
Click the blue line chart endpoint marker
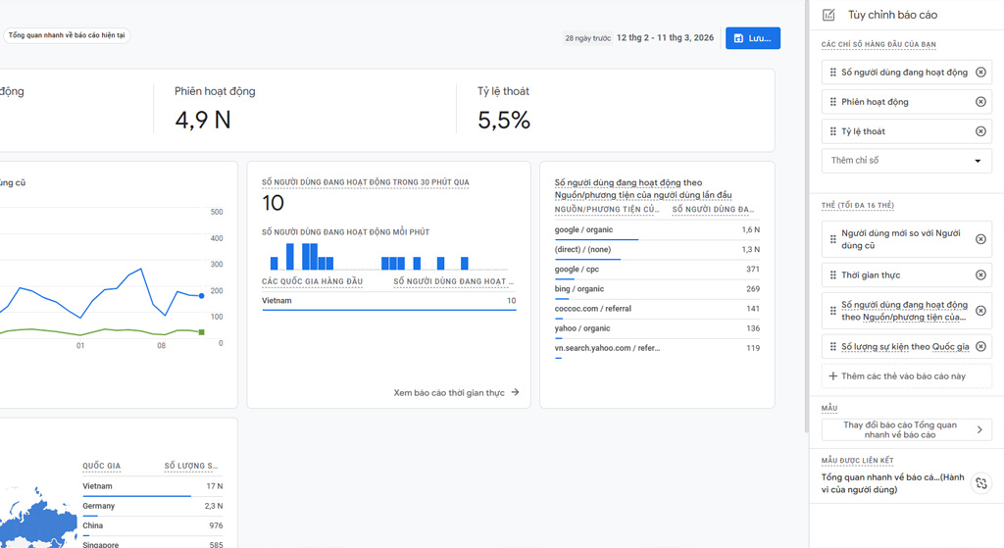click(202, 296)
